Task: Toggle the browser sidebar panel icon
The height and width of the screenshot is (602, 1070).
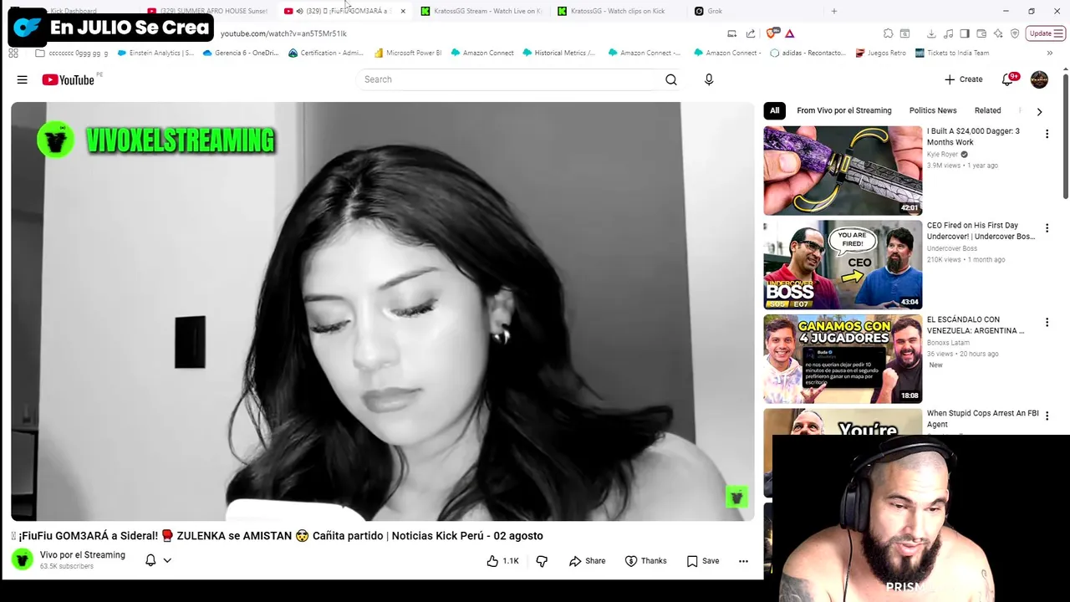Action: 965,33
